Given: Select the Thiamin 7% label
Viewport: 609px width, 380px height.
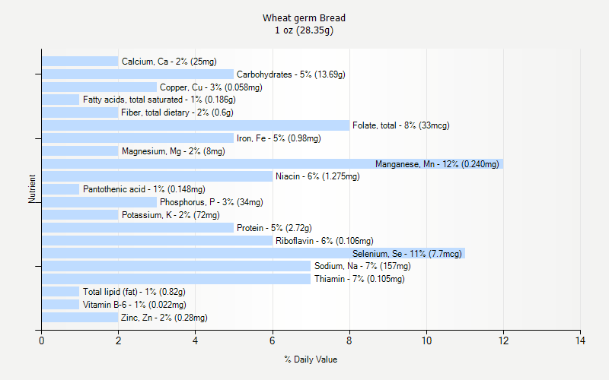Looking at the screenshot, I should [x=359, y=279].
